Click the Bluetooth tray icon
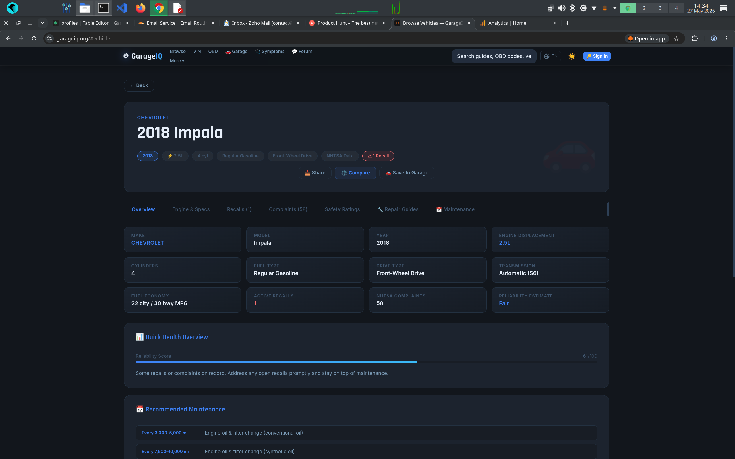 click(572, 8)
